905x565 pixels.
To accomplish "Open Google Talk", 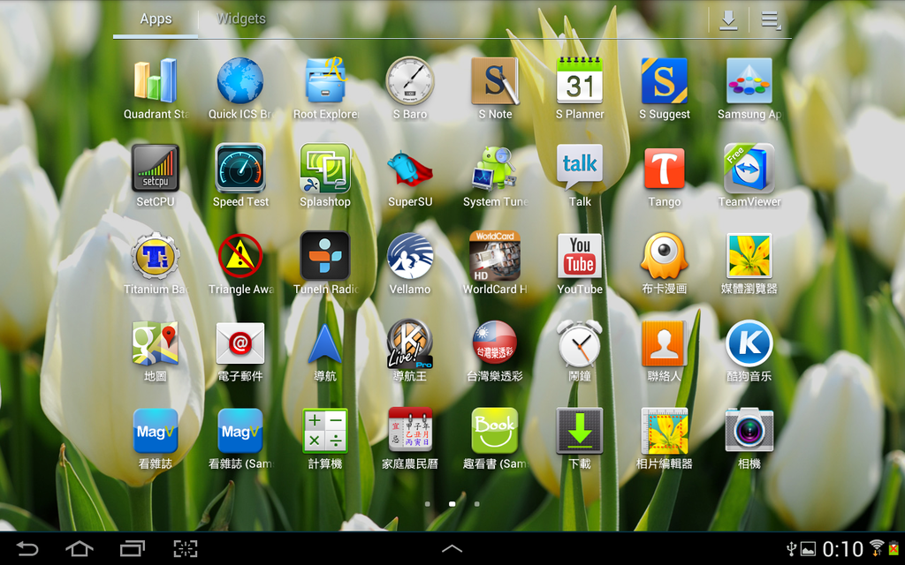I will [x=580, y=169].
